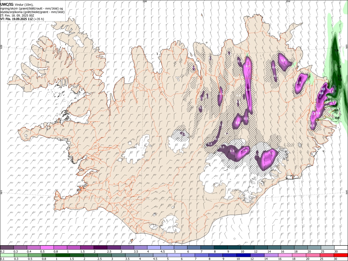
Task: Select the bright pink 0.5 swatch, upper scale
Action: pos(47,248)
